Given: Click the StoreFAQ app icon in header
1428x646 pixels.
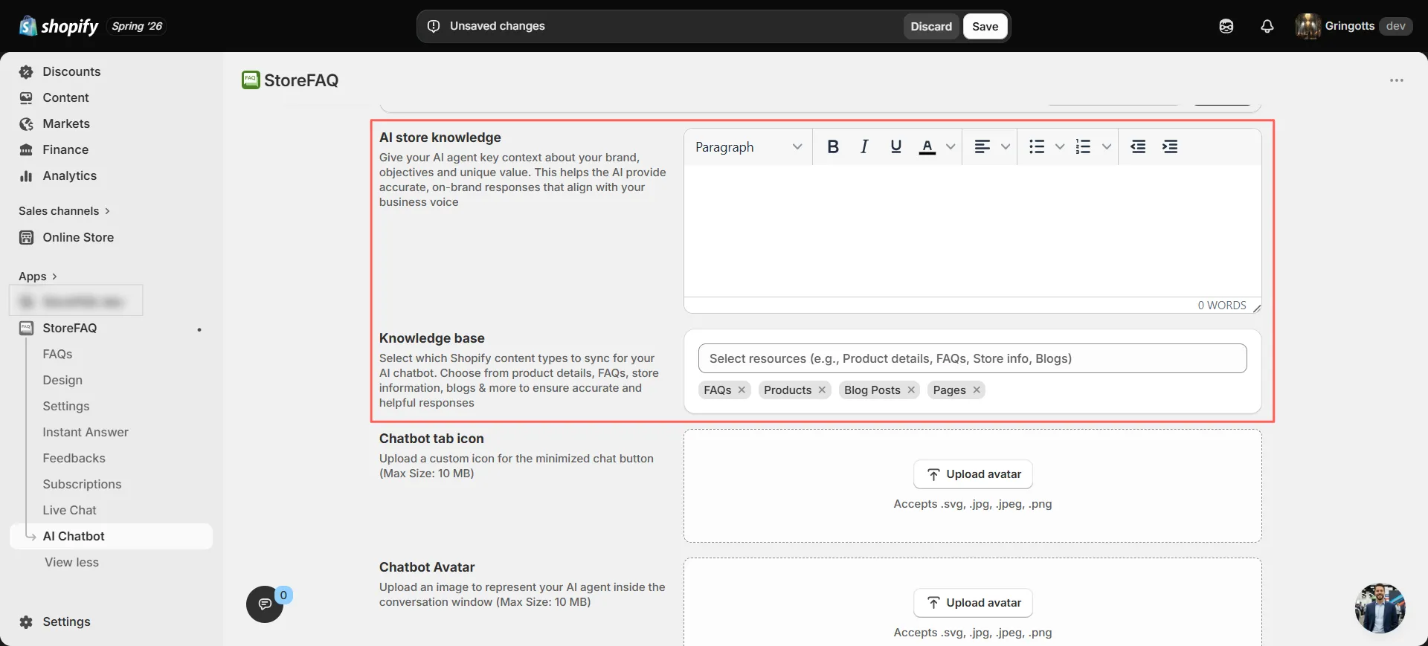Looking at the screenshot, I should (251, 80).
